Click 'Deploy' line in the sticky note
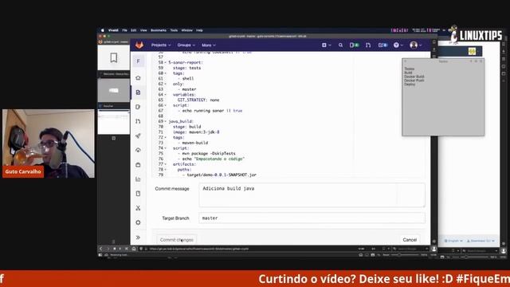This screenshot has height=287, width=510. click(x=410, y=85)
